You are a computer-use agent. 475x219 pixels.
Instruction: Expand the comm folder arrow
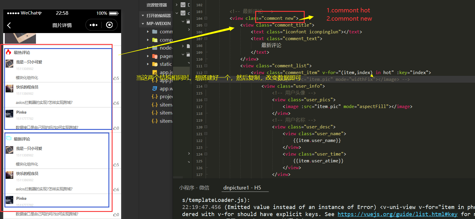[148, 32]
